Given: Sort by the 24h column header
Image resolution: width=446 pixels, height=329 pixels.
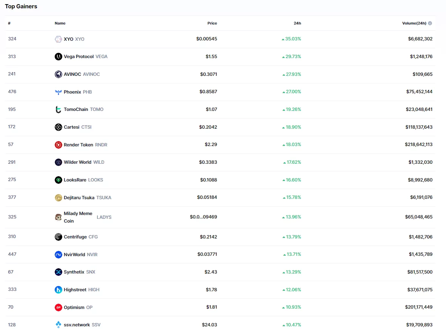Looking at the screenshot, I should (297, 23).
